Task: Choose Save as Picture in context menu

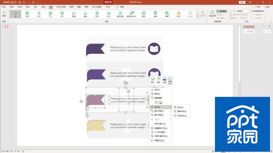Action: pos(160,124)
